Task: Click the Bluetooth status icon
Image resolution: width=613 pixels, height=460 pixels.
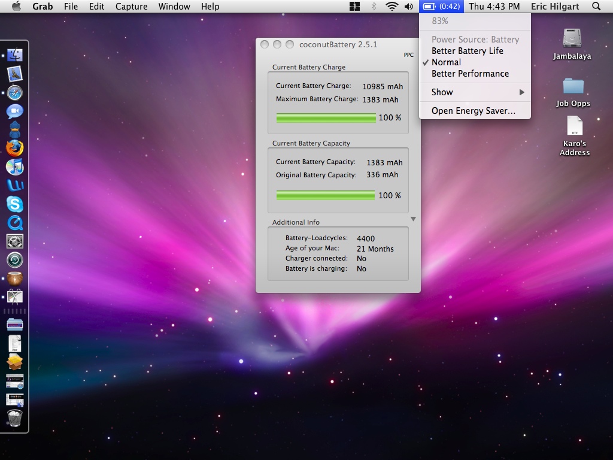Action: [x=372, y=7]
